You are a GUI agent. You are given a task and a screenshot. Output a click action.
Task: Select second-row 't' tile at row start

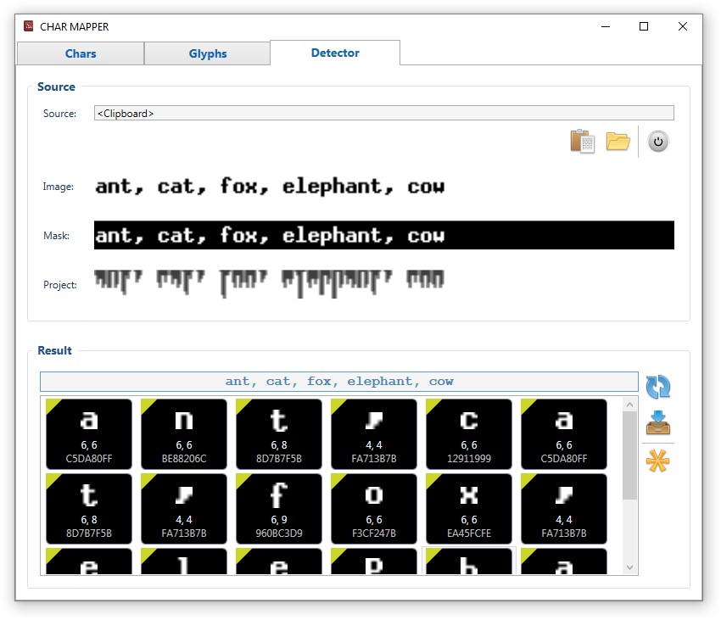89,509
